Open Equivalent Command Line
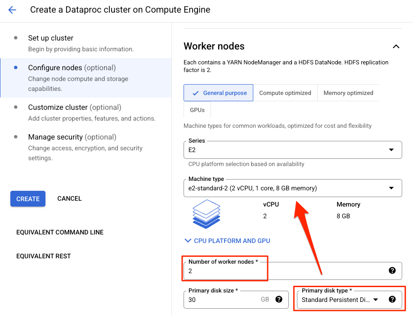 [x=60, y=232]
